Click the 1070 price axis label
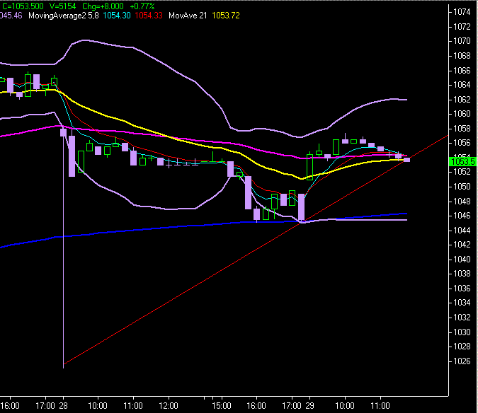 (x=462, y=41)
